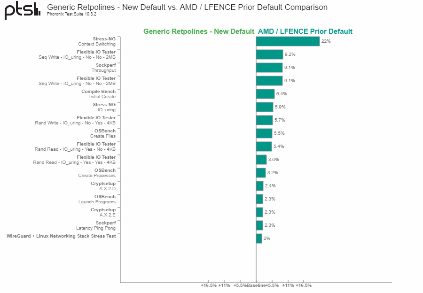
Task: Click the Cryptsetup A.X.2.D bar
Action: tap(260, 186)
